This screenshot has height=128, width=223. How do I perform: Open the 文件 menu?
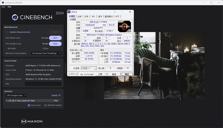point(3,7)
